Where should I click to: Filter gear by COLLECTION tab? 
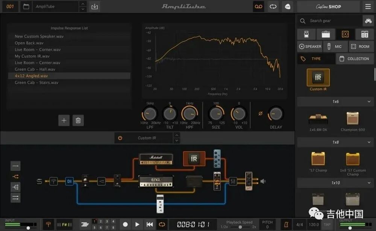pyautogui.click(x=355, y=59)
